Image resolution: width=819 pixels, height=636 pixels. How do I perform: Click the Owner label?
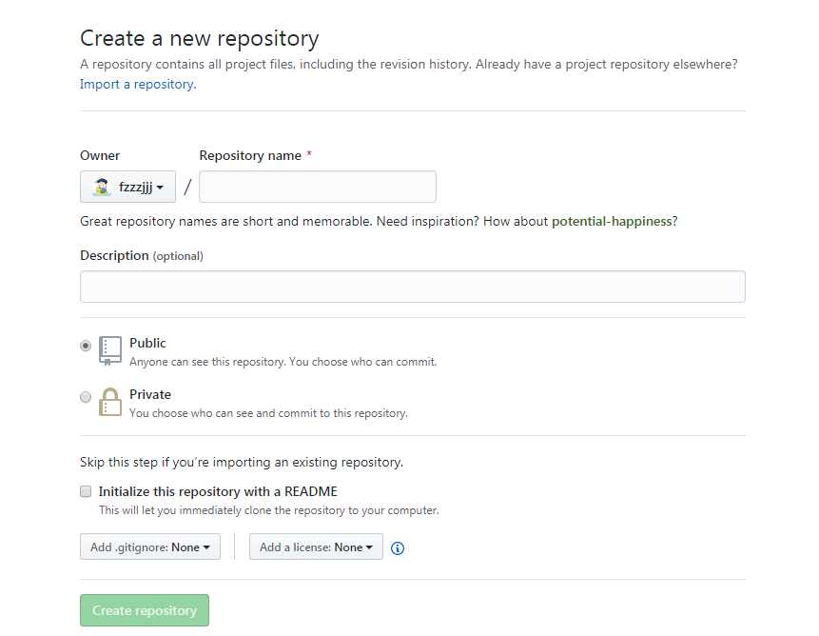click(100, 156)
